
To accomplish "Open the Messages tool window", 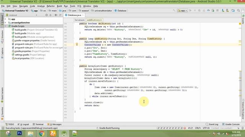I will click(x=54, y=124).
